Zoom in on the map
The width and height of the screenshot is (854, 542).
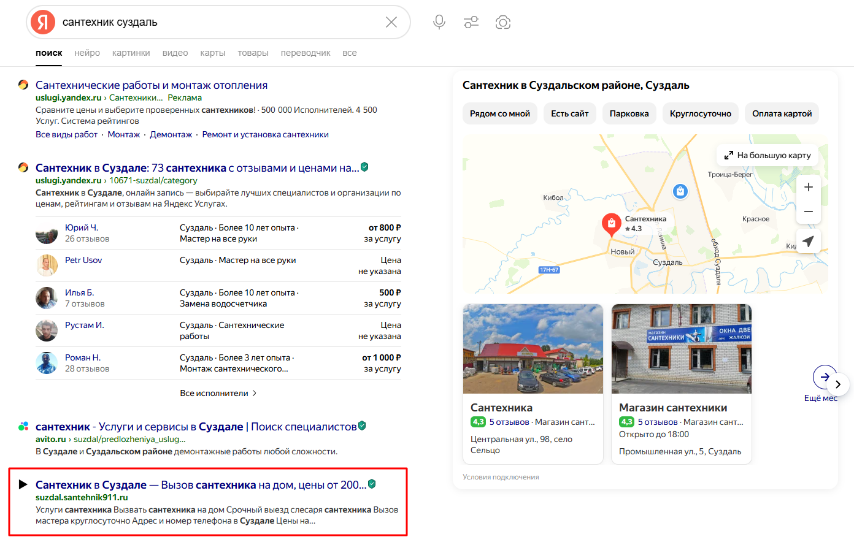pos(808,186)
